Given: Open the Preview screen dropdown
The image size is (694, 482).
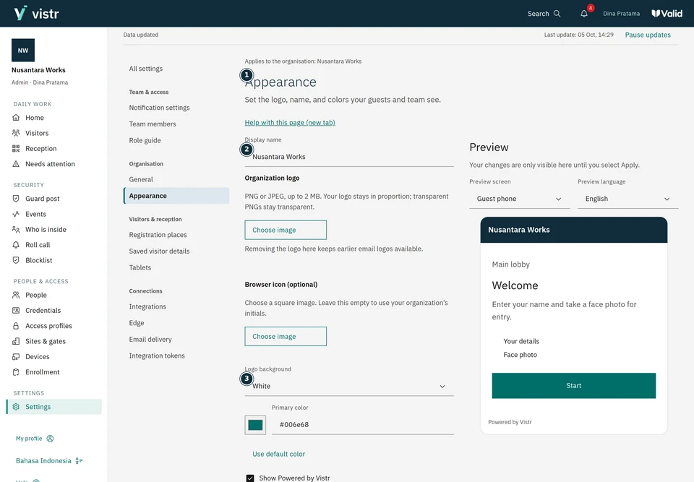Looking at the screenshot, I should click(x=520, y=199).
